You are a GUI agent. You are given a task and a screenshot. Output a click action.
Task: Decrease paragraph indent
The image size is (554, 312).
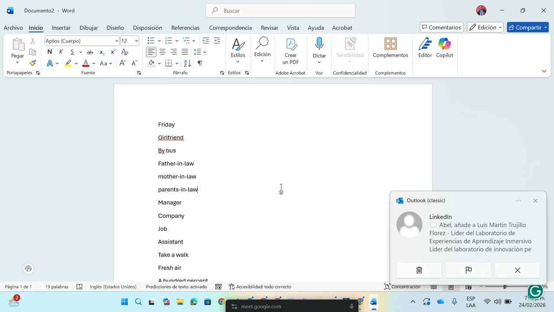pyautogui.click(x=206, y=41)
